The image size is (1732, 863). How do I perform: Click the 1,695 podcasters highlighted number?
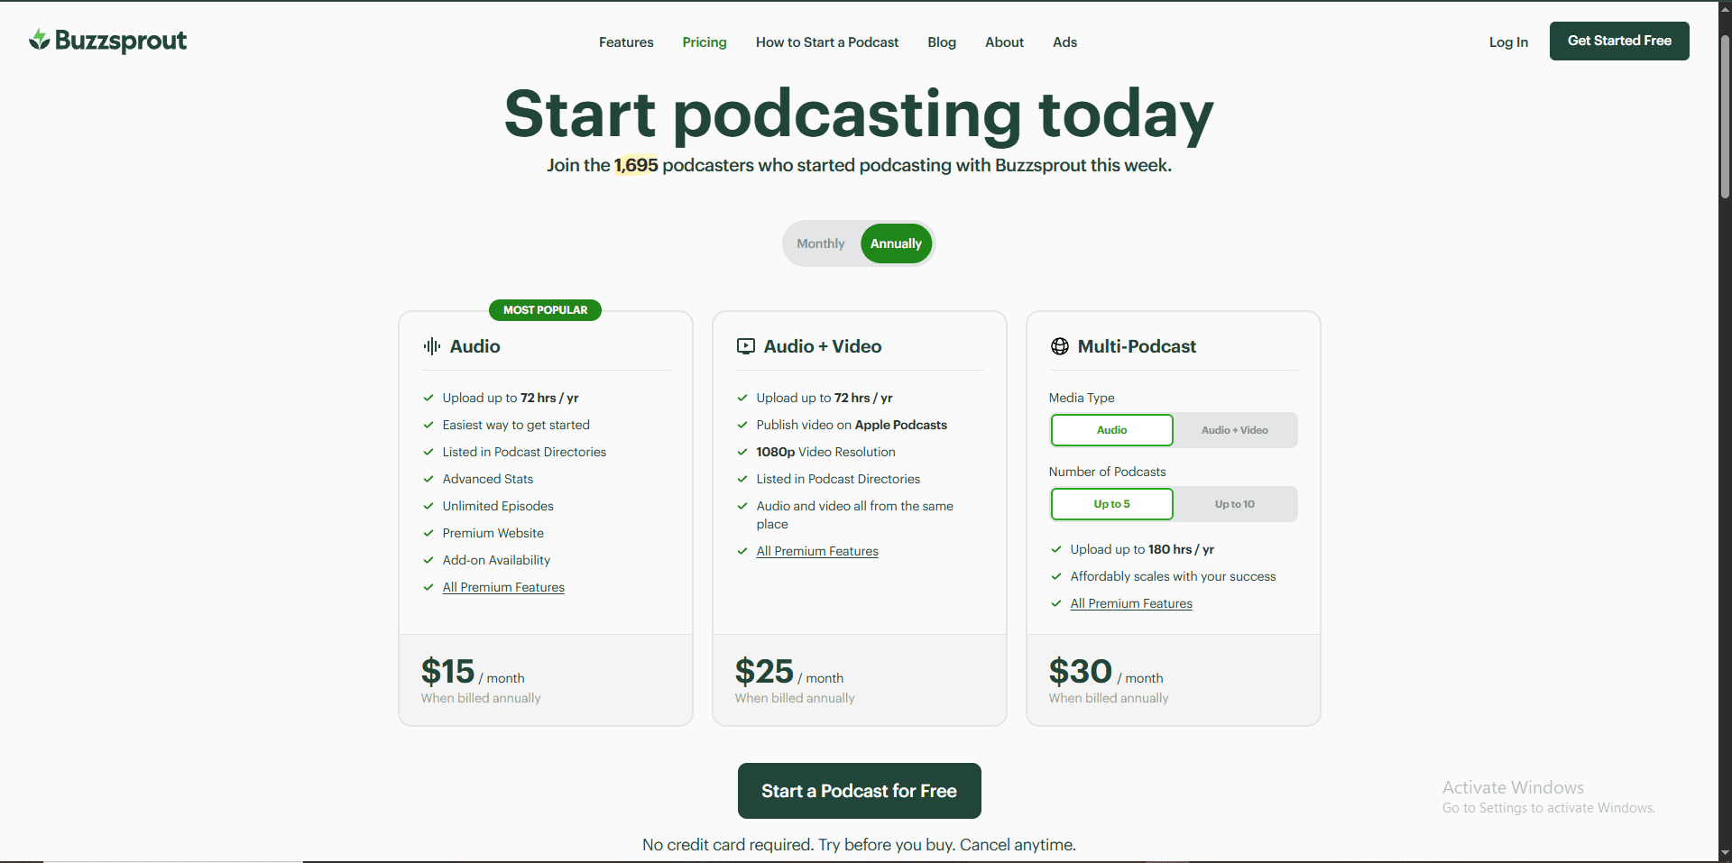(636, 165)
